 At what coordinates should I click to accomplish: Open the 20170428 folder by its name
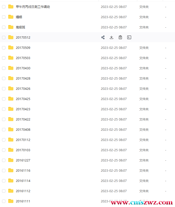(23, 78)
